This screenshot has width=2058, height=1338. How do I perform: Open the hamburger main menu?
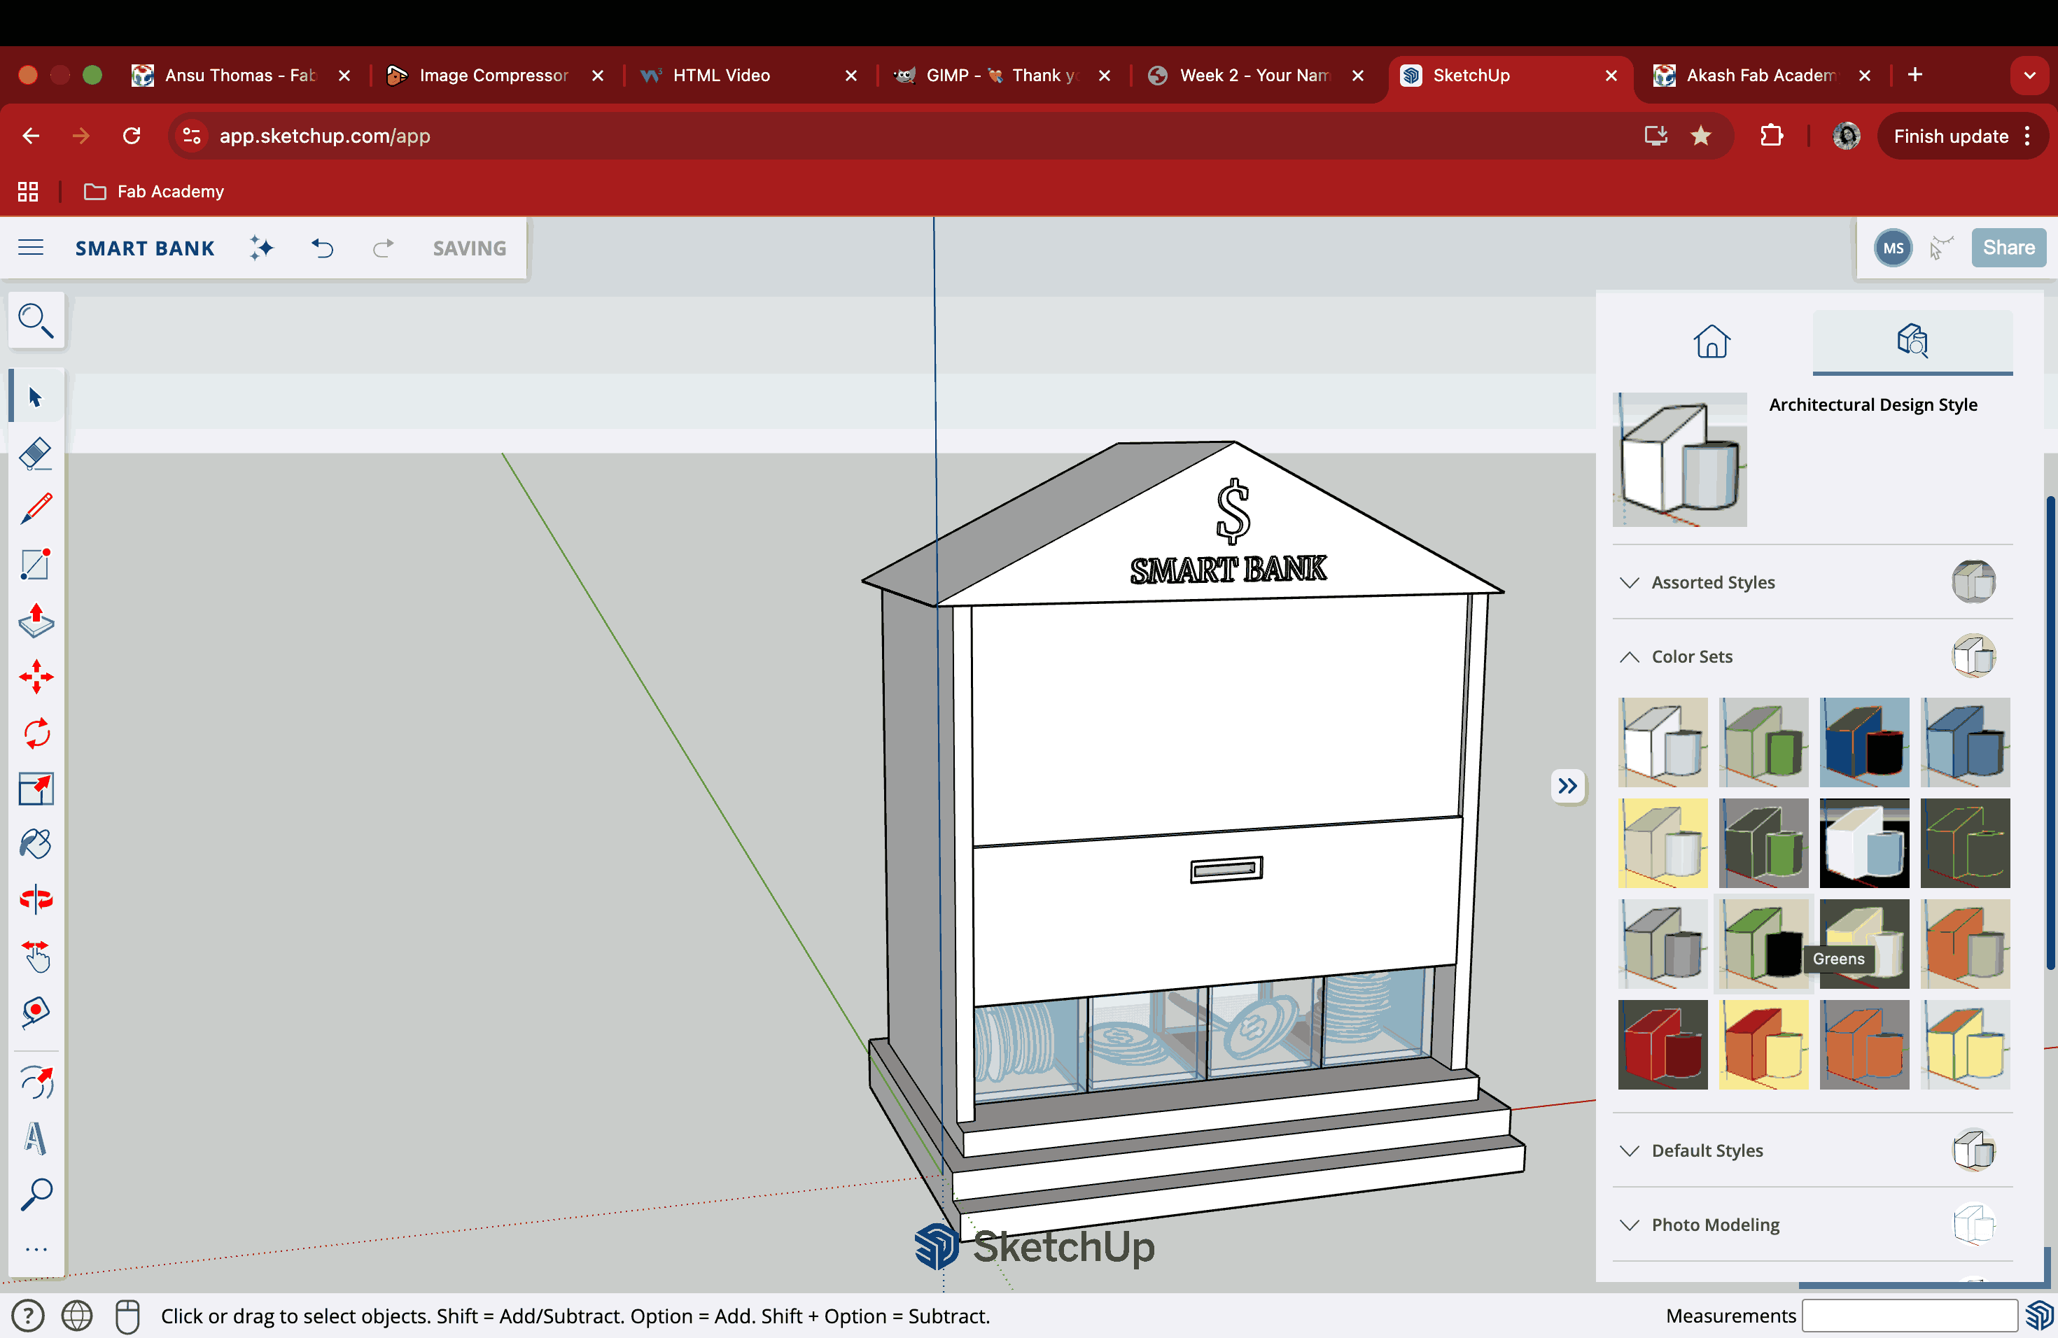[31, 248]
